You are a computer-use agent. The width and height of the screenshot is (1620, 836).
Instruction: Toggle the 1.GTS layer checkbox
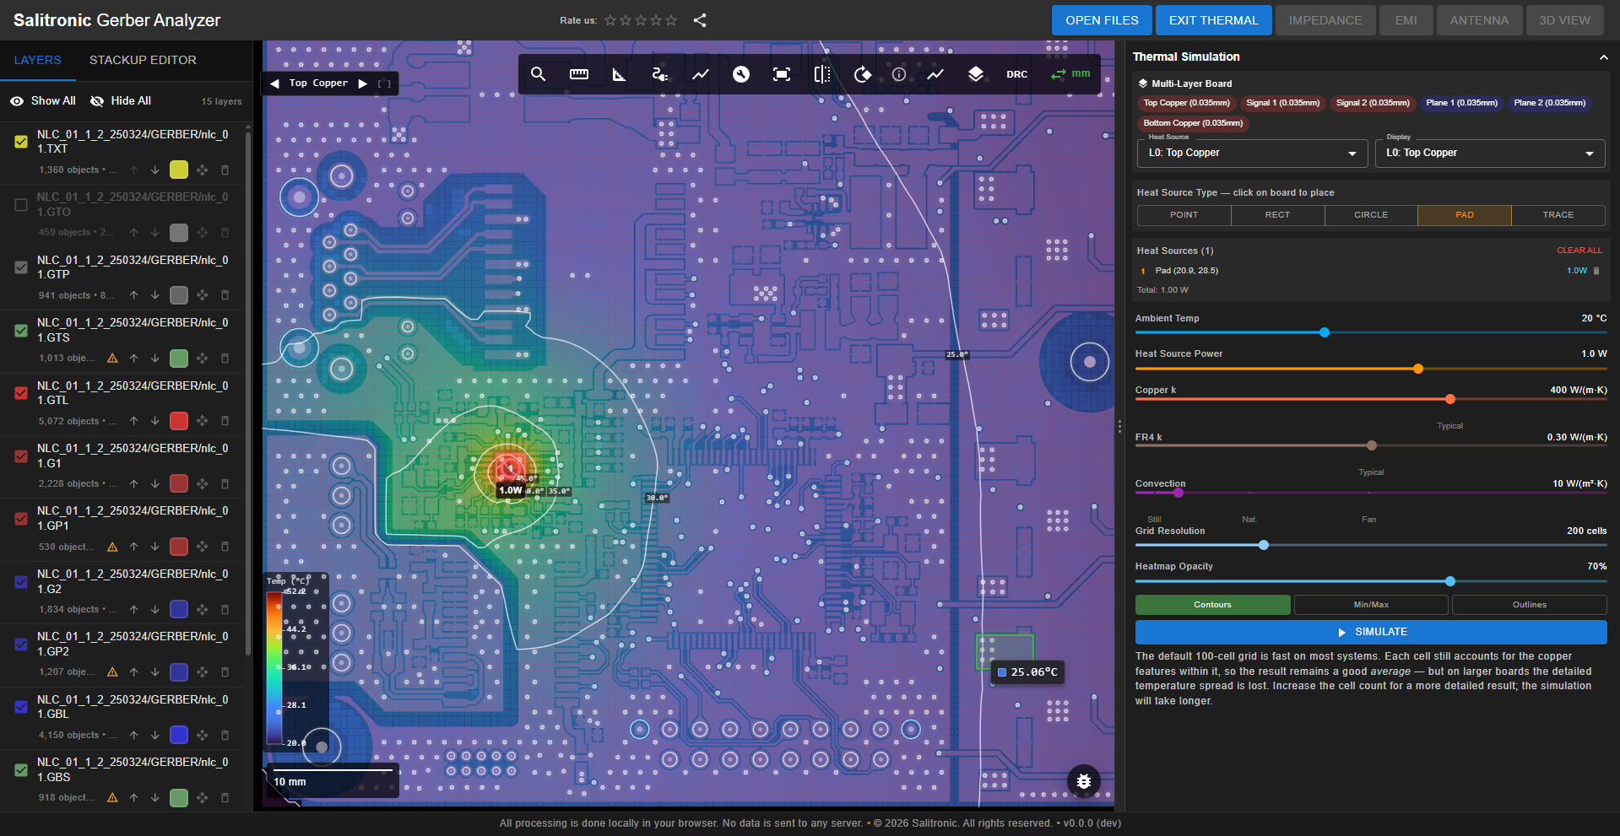pyautogui.click(x=21, y=330)
